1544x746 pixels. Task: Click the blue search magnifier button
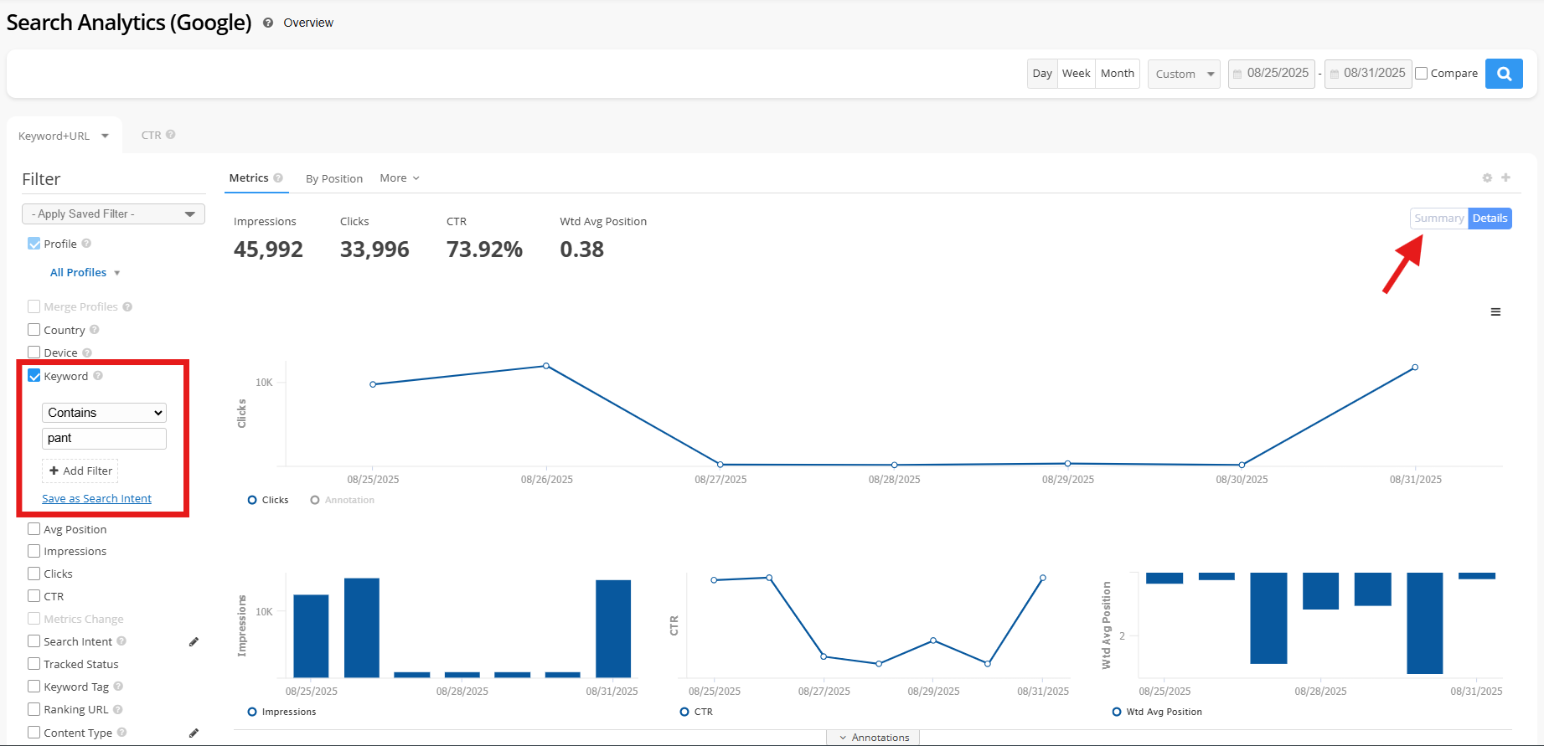click(1504, 74)
